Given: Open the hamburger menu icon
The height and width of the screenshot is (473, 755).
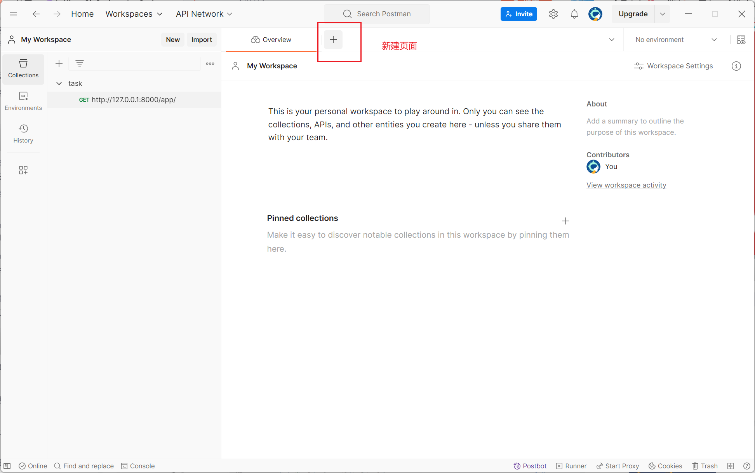Looking at the screenshot, I should [14, 14].
